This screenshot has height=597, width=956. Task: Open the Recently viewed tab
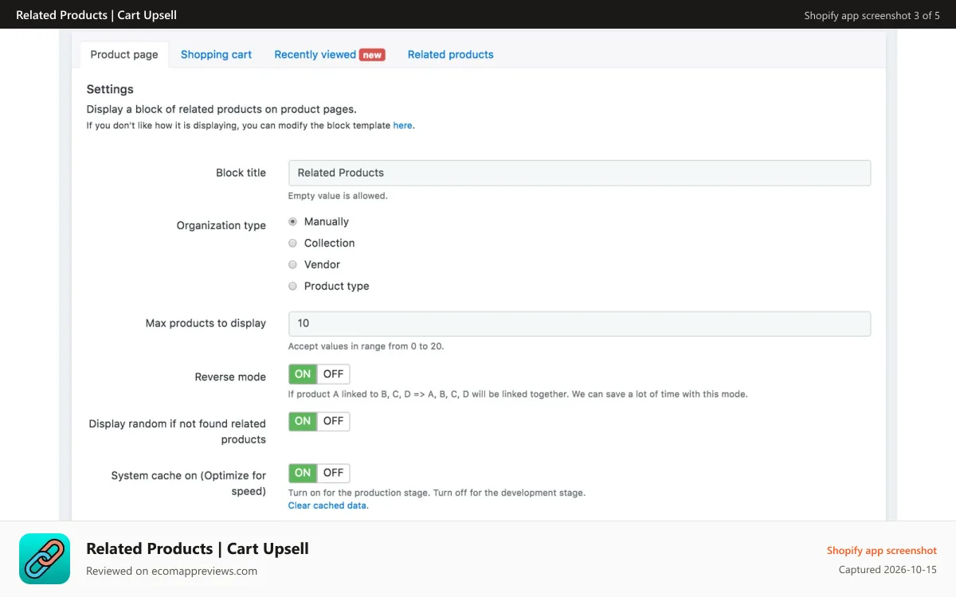(x=315, y=54)
